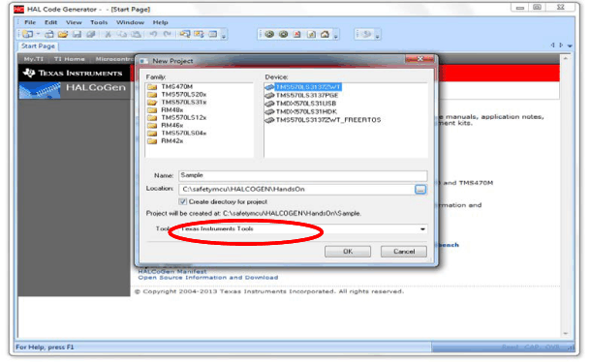Screen dimensions: 590x363
Task: Open the Tools menu
Action: [x=99, y=22]
